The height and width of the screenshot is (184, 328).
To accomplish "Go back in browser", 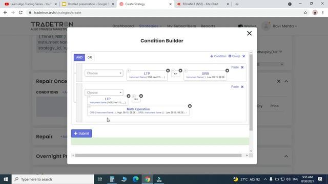I will click(5, 12).
